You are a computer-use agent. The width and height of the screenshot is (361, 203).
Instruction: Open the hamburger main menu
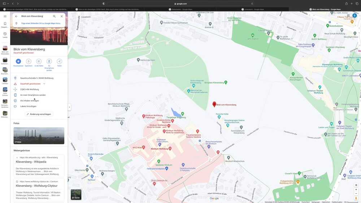coord(5,16)
